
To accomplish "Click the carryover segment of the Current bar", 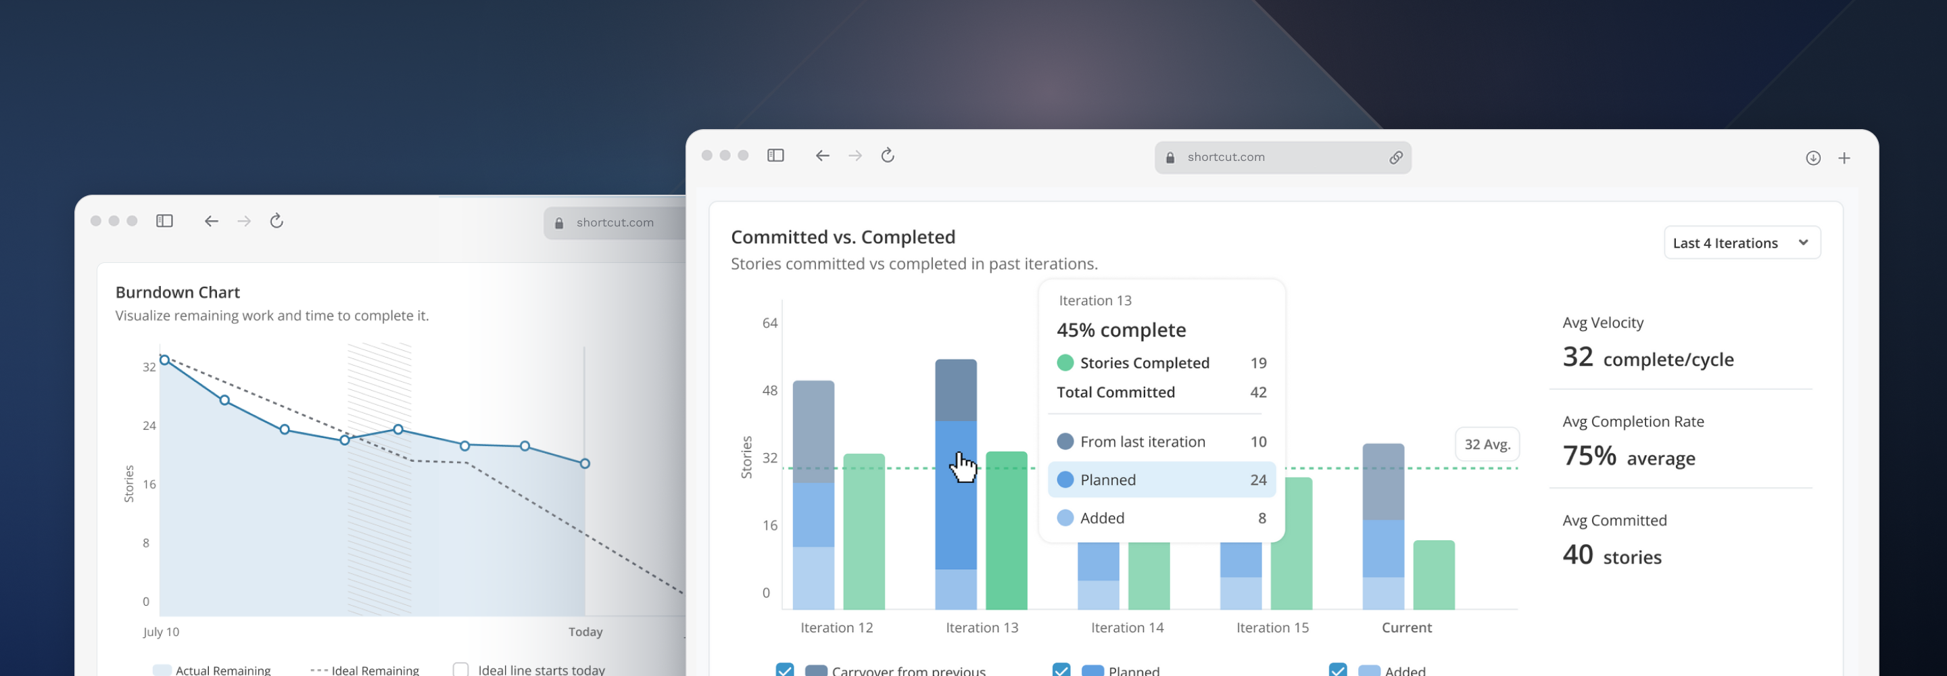I will point(1384,482).
